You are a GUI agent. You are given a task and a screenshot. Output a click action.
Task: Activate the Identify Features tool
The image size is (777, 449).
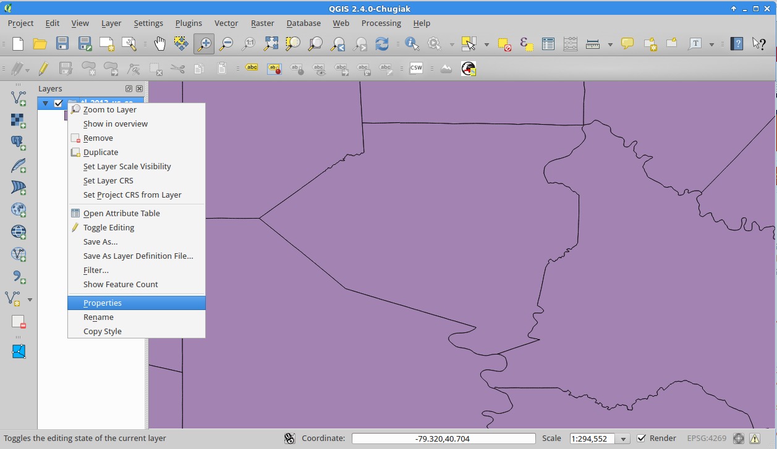click(x=412, y=44)
